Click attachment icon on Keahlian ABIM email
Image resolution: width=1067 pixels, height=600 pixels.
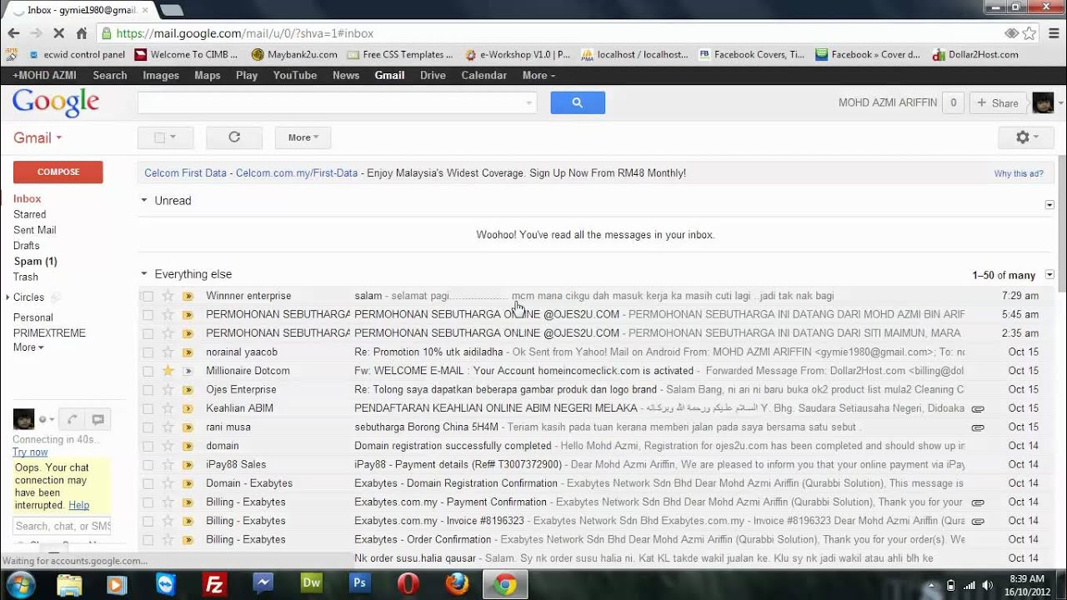[978, 408]
